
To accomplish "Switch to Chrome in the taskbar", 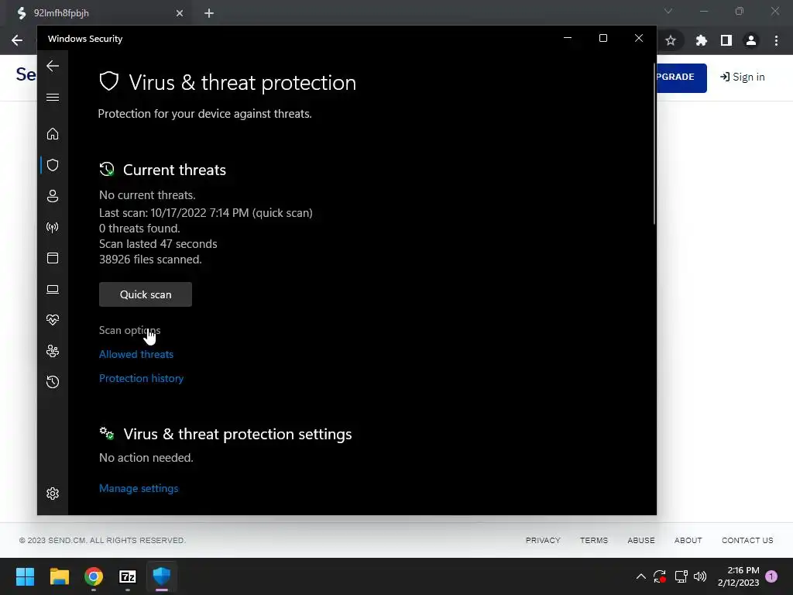I will click(94, 576).
